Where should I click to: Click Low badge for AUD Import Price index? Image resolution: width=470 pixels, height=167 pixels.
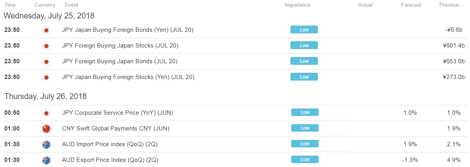click(305, 144)
